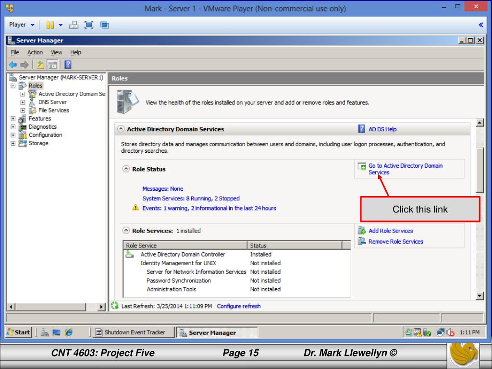The image size is (492, 369).
Task: Open the View menu
Action: (57, 52)
